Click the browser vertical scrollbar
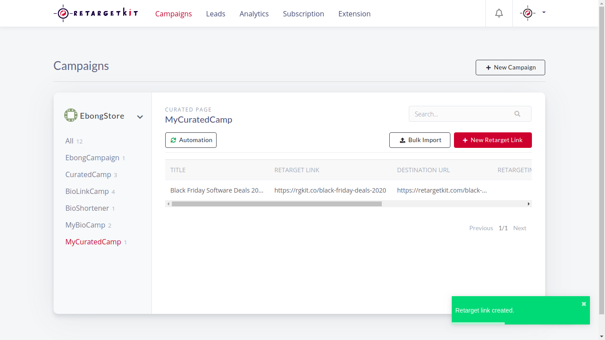 pos(601,159)
